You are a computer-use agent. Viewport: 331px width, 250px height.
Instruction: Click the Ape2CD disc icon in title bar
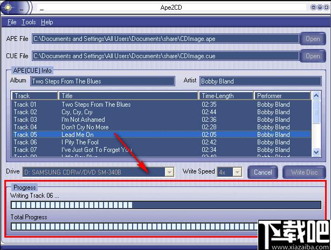pos(9,7)
